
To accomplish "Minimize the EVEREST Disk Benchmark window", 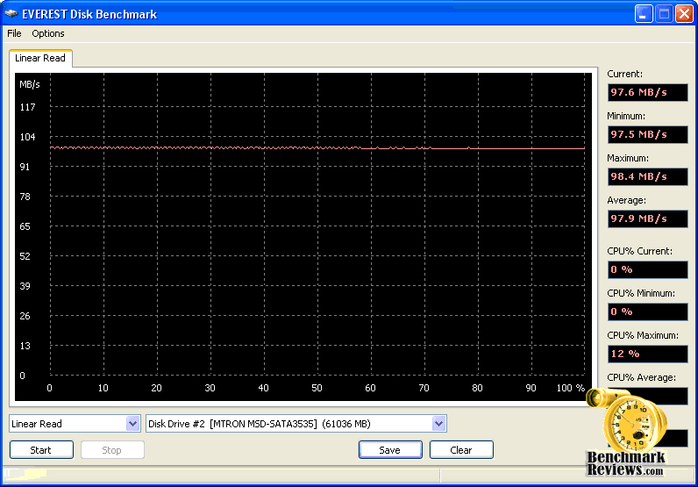I will 644,14.
